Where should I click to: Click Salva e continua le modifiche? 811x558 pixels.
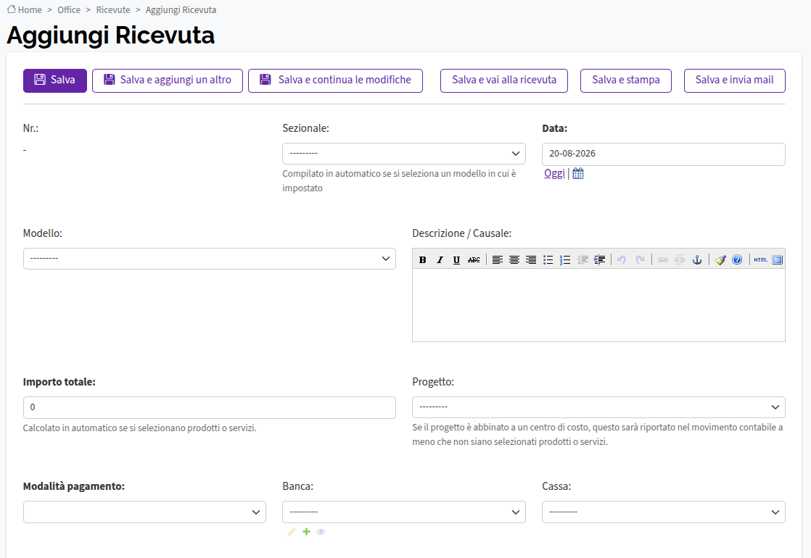point(335,80)
